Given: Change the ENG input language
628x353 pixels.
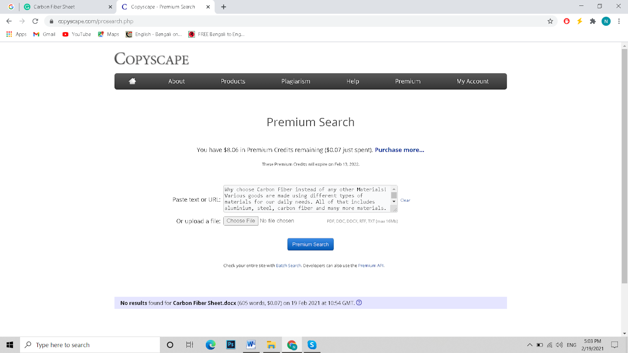Looking at the screenshot, I should coord(571,345).
